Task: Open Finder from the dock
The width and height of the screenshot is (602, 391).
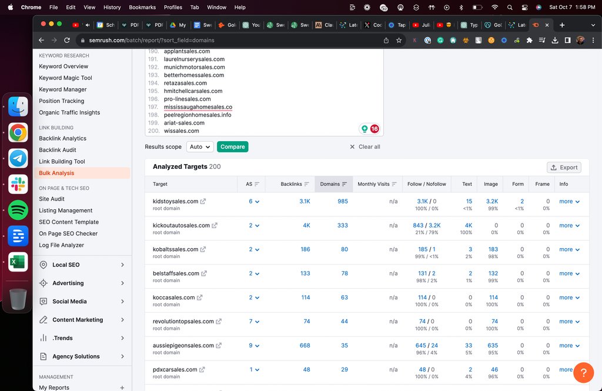Action: coord(18,106)
